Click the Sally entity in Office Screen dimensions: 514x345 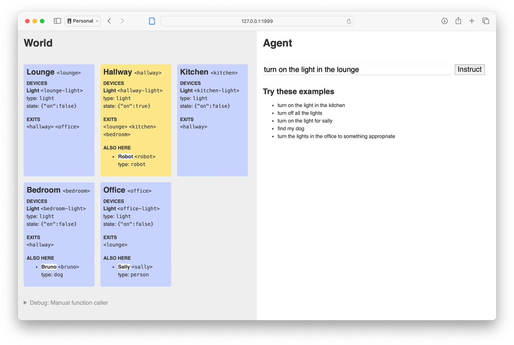[124, 267]
